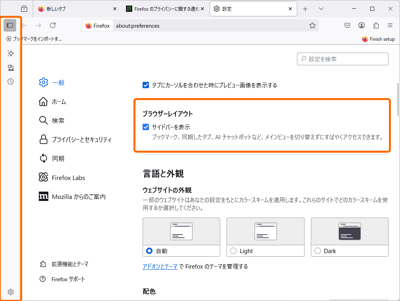Bookmark the page via the star icon
This screenshot has width=400, height=301.
point(312,25)
